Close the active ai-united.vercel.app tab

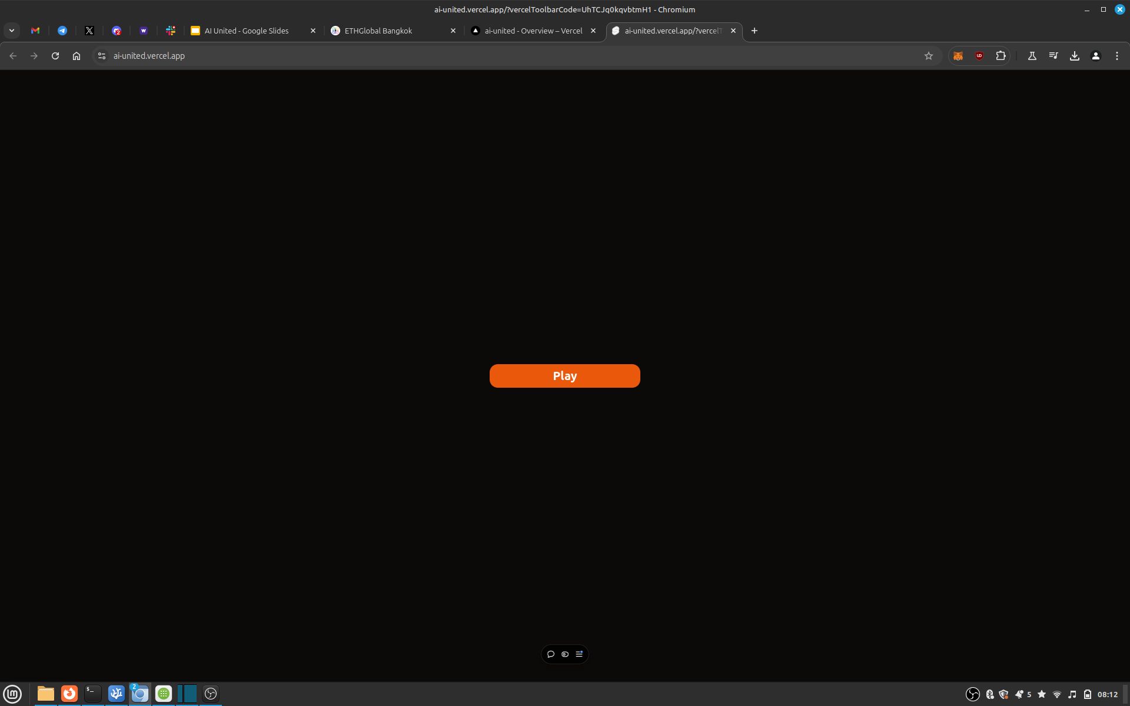pos(733,31)
